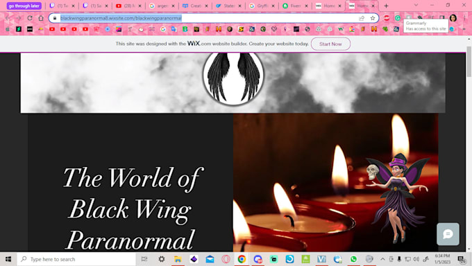Click the volume speaker tray icon

(x=416, y=259)
